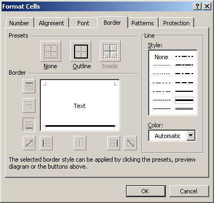This screenshot has height=203, width=214.
Task: Confirm with the OK button
Action: 145,191
